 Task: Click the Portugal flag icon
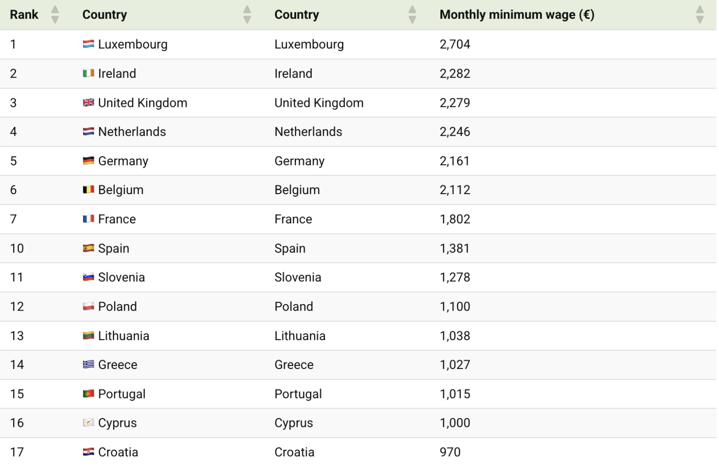tap(89, 394)
